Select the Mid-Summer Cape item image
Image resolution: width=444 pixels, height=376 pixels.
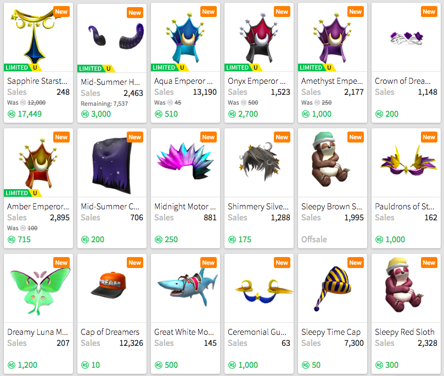point(112,162)
